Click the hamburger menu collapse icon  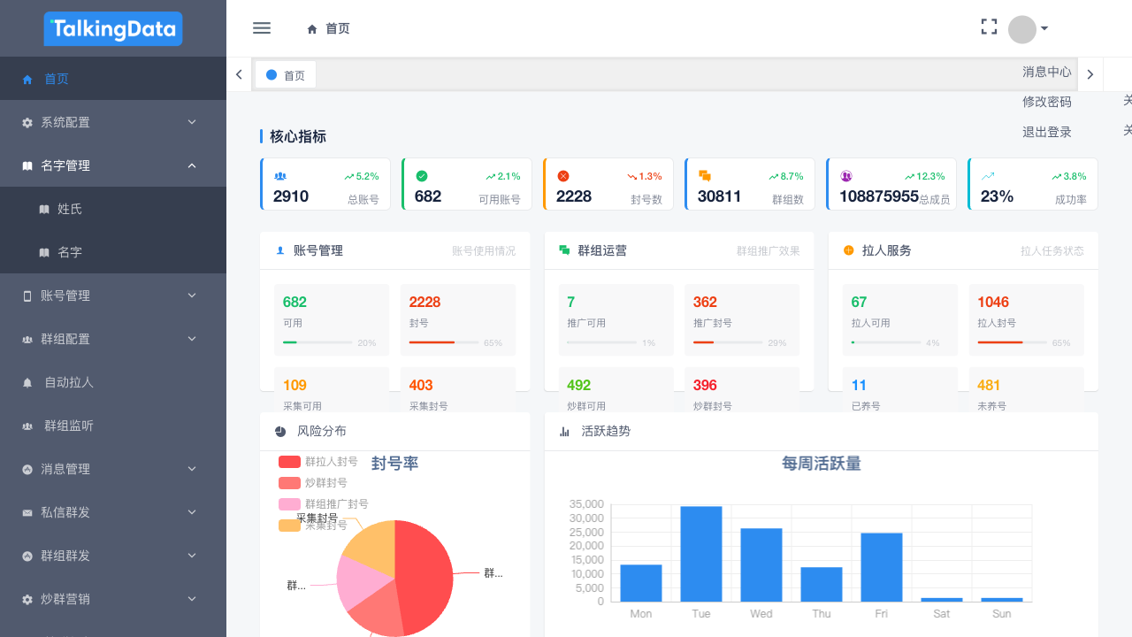coord(262,28)
